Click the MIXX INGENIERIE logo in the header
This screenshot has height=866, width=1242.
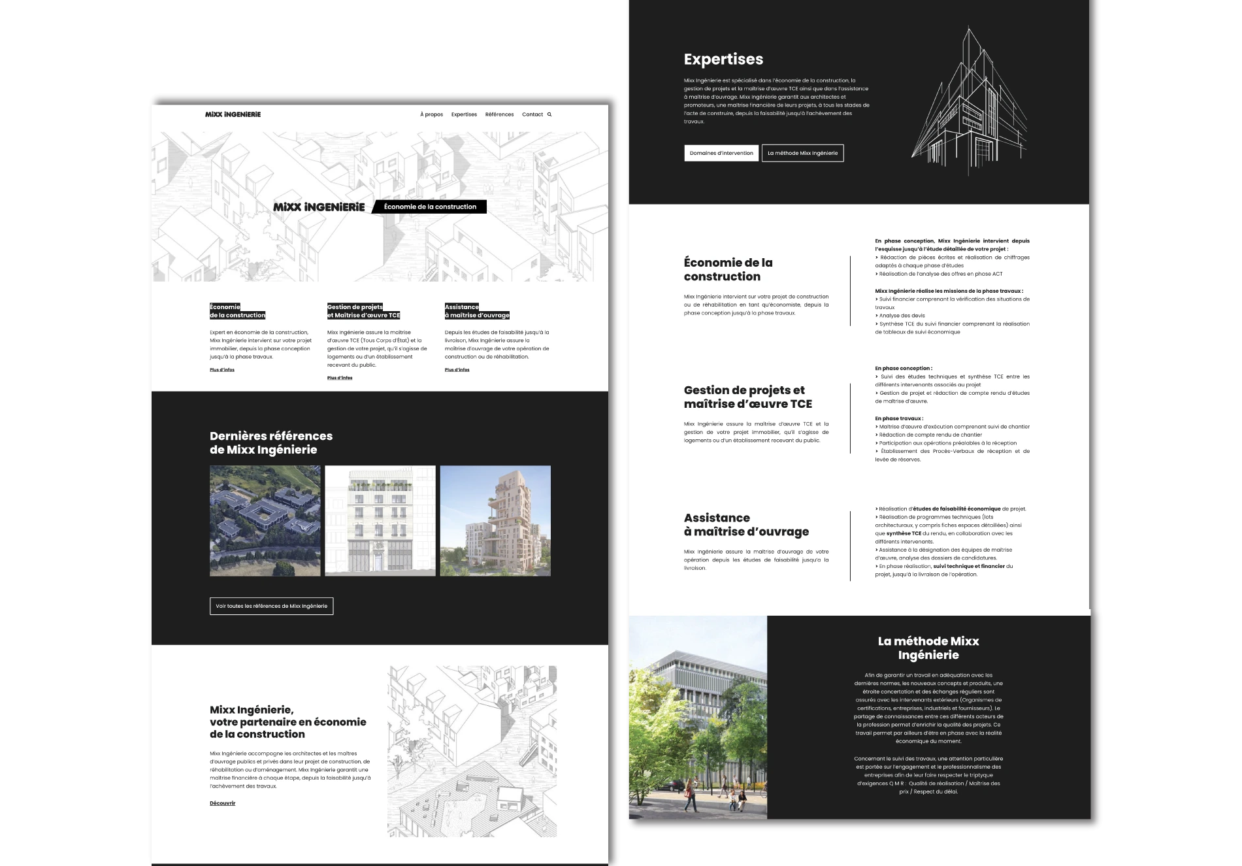[233, 114]
